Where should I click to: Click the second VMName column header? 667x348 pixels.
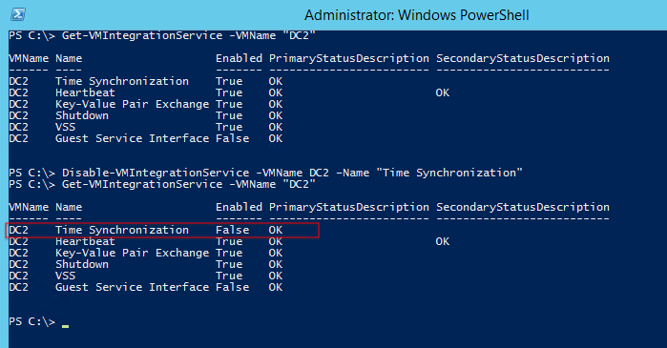coord(29,207)
